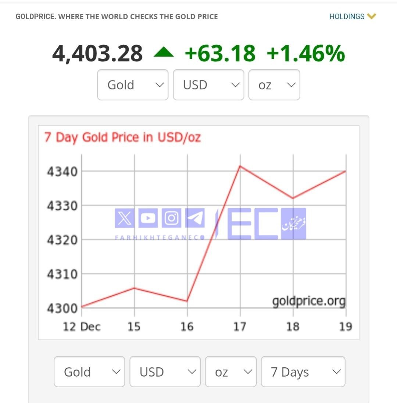This screenshot has width=397, height=403.
Task: Expand the Holdings chevron
Action: click(372, 16)
